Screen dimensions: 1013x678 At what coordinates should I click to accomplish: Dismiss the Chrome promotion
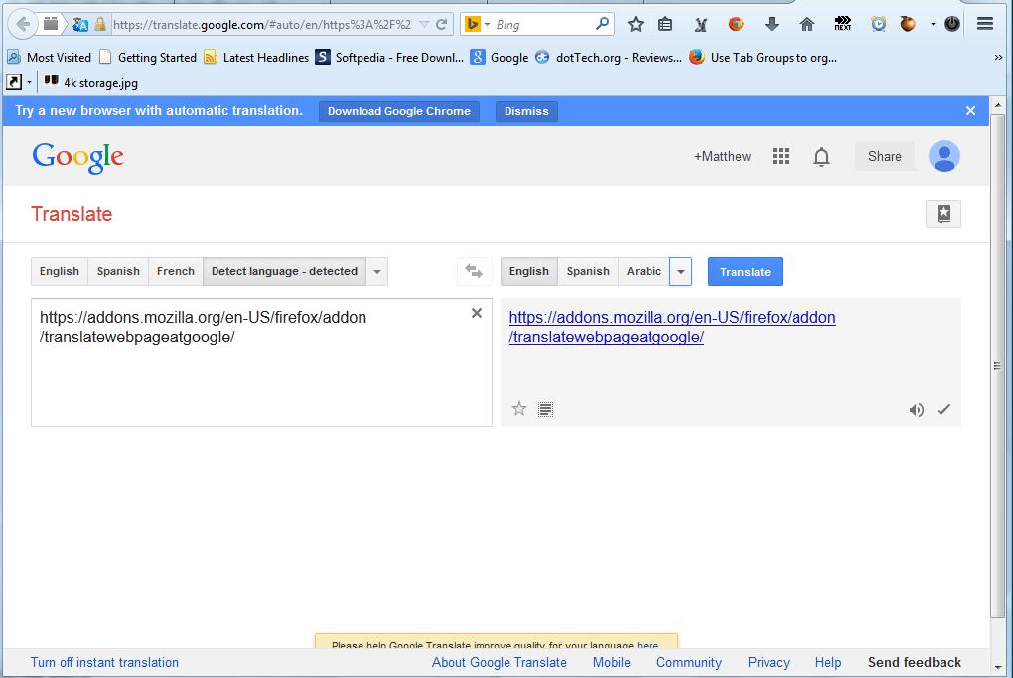526,111
